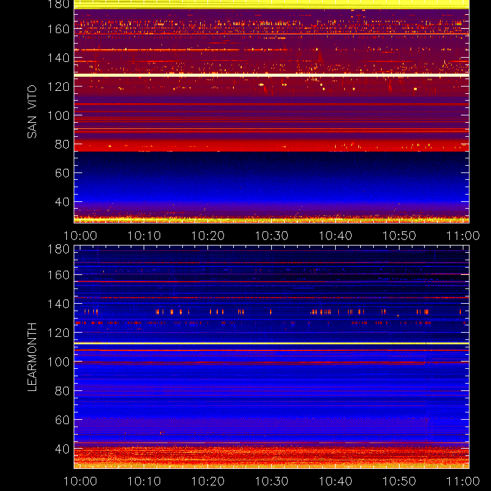This screenshot has height=491, width=491.
Task: Select the 140 tick label on San Vito axis
Action: click(x=58, y=58)
